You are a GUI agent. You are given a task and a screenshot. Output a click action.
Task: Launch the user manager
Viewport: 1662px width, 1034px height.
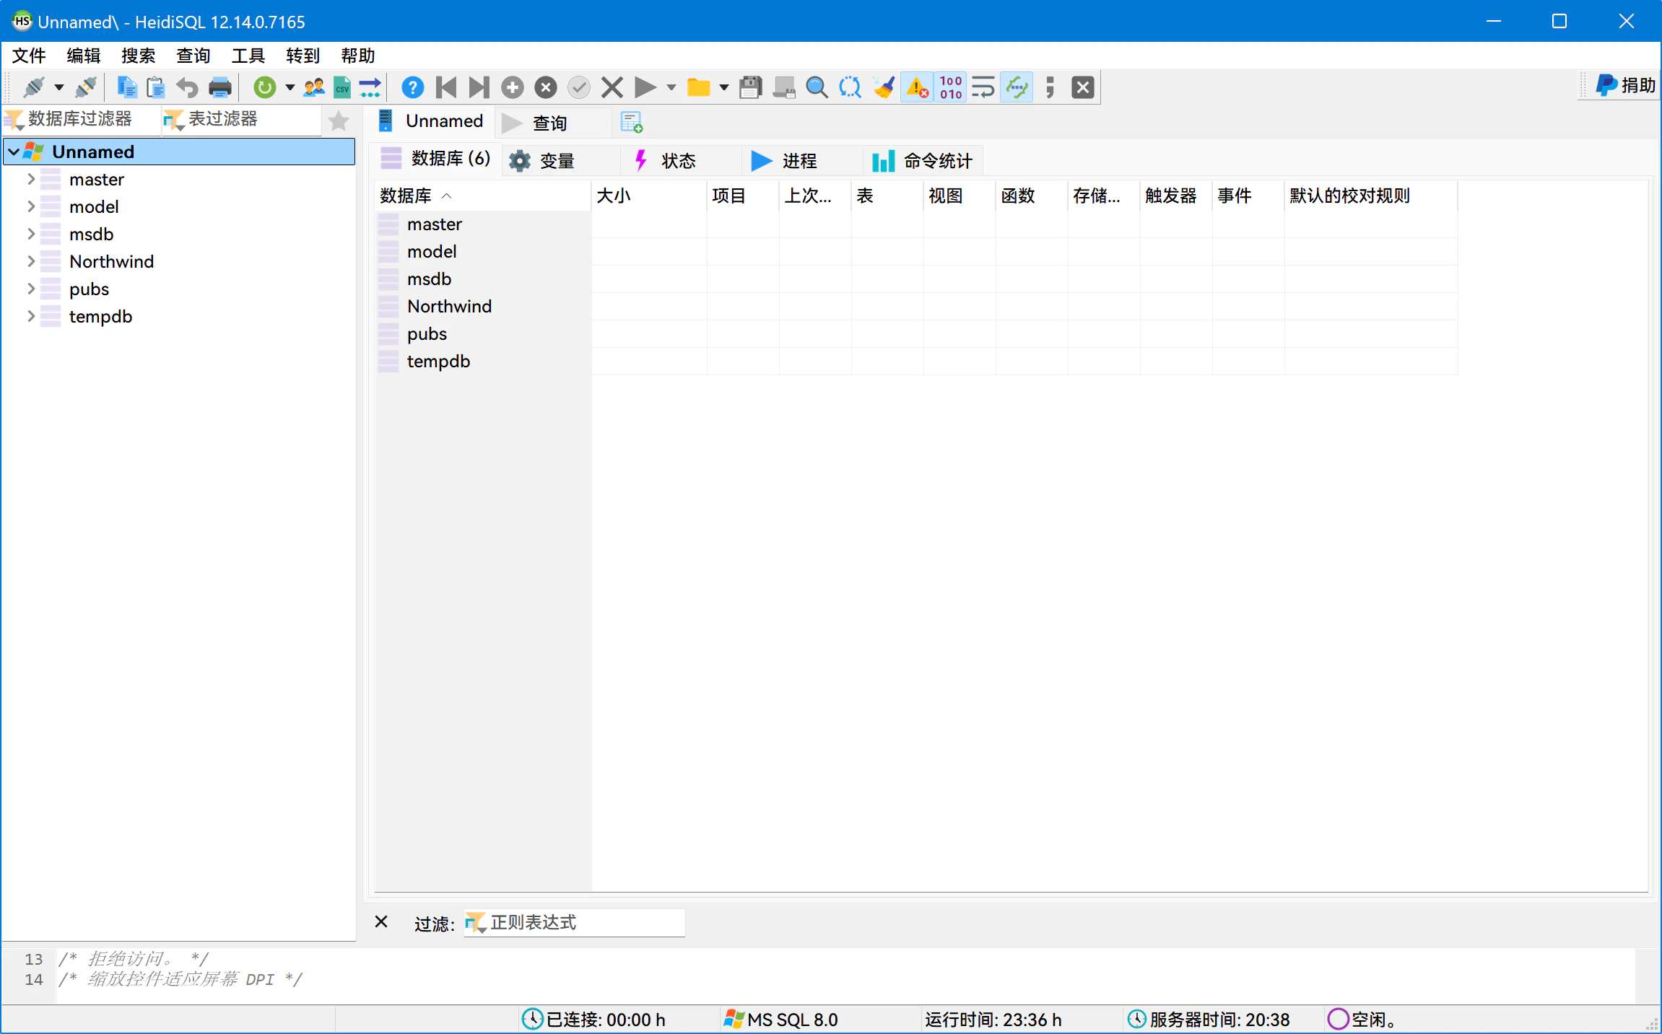pos(313,87)
